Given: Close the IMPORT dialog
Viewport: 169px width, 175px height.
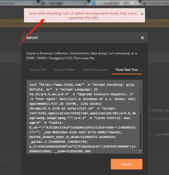Looking at the screenshot, I should (x=142, y=38).
